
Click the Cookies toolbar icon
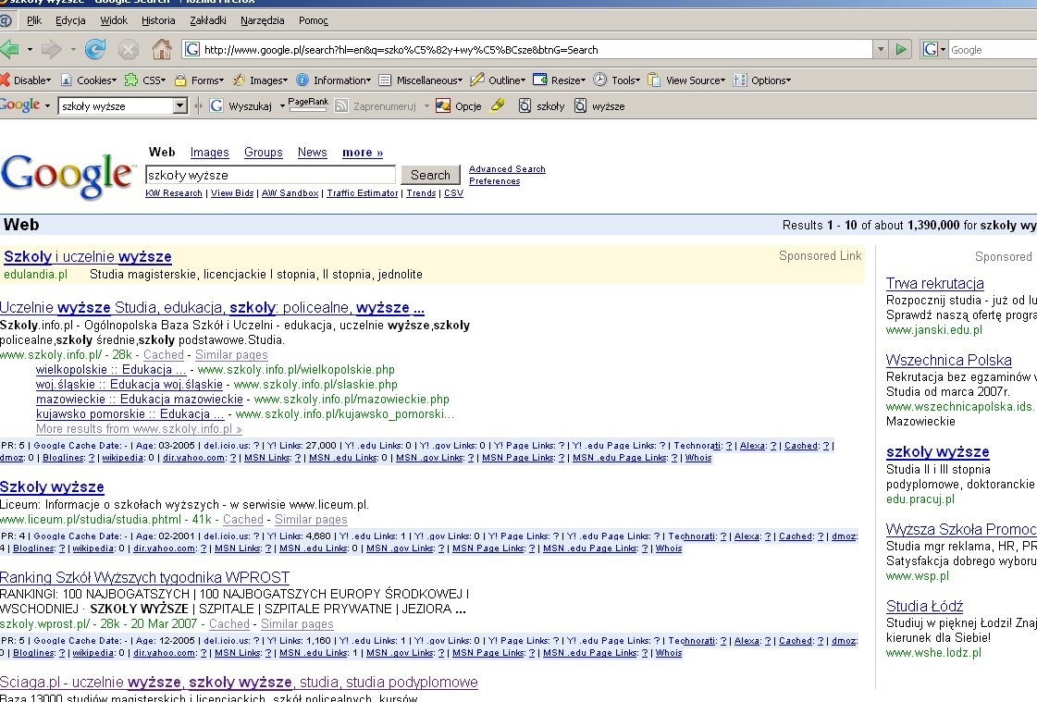[x=66, y=80]
